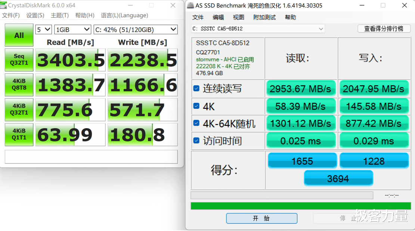Screen dimensions: 415x231
Task: Click the 开始 button in AS SSD Benchmark
Action: click(261, 218)
